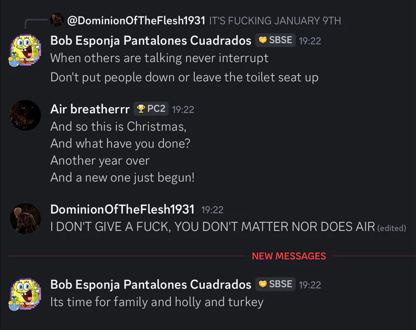This screenshot has width=416, height=330.
Task: Click the red NEW MESSAGES divider label
Action: pyautogui.click(x=289, y=256)
